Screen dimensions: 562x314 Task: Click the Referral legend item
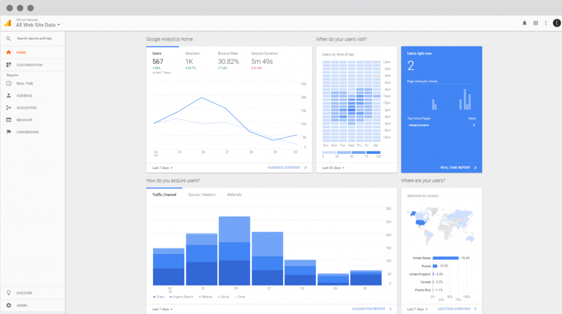tap(206, 297)
